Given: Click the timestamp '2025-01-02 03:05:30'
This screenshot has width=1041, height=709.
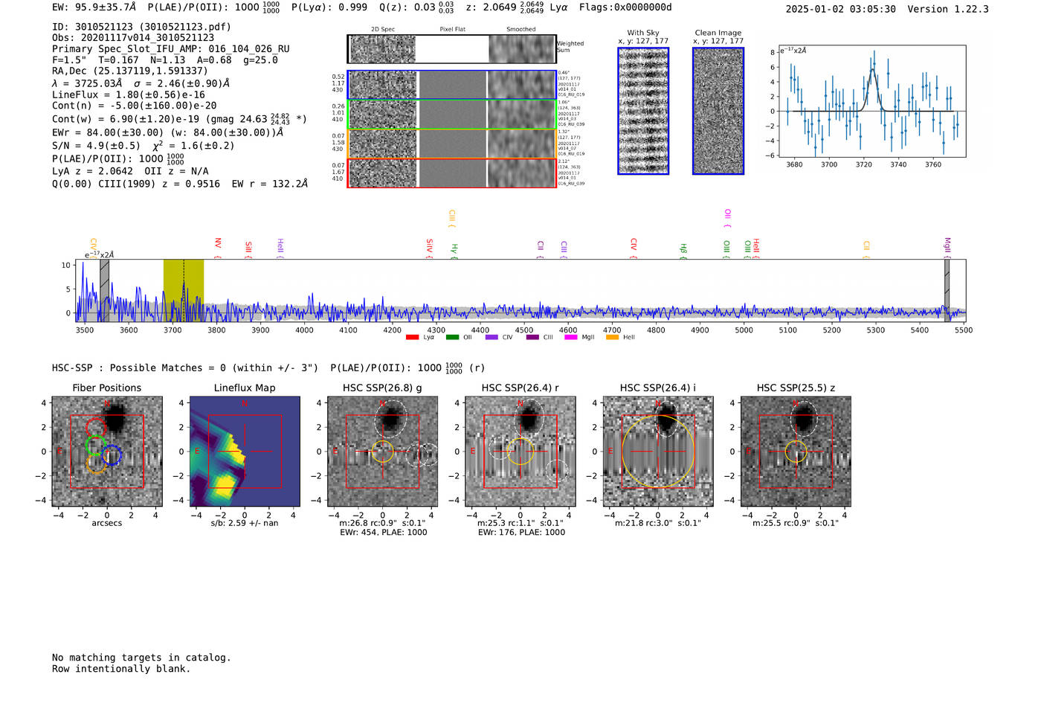Looking at the screenshot, I should 841,9.
